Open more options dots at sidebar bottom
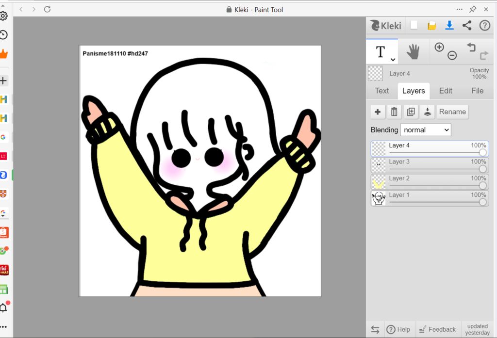497x338 pixels. pyautogui.click(x=3, y=327)
